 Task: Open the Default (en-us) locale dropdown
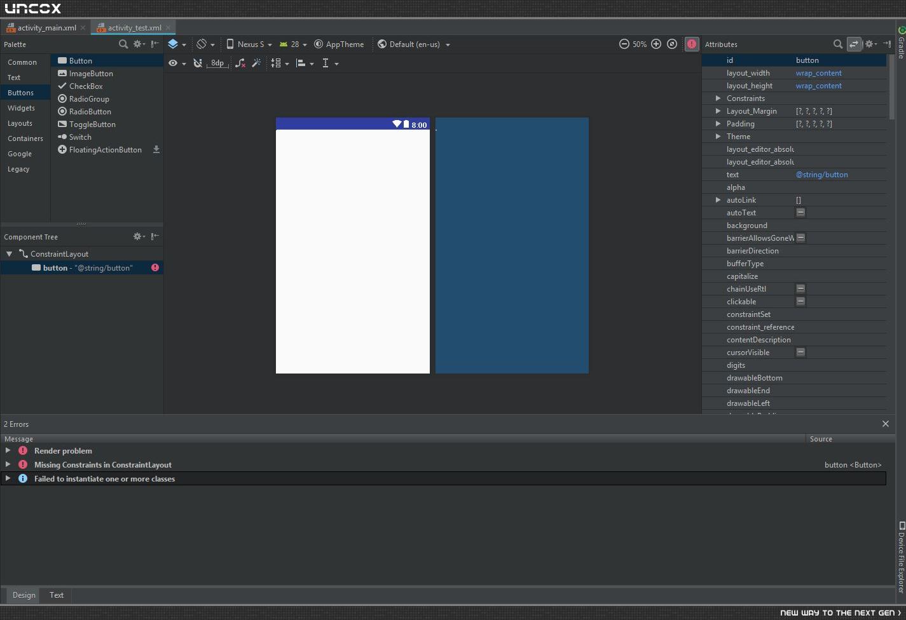(x=414, y=44)
